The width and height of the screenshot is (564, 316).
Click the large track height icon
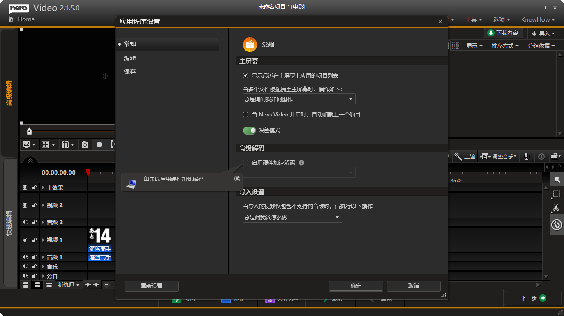(26, 285)
